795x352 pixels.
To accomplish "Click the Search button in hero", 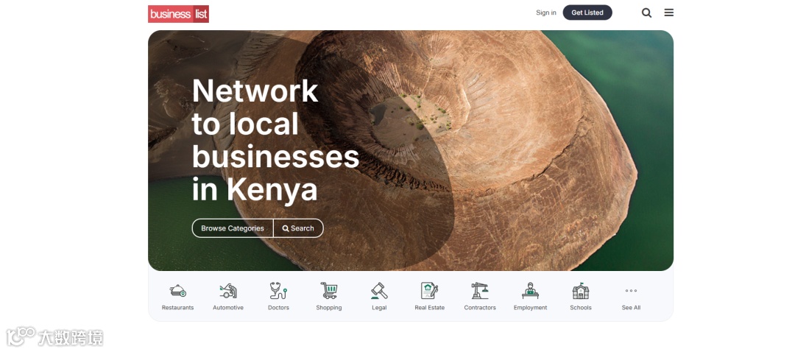I will point(298,228).
